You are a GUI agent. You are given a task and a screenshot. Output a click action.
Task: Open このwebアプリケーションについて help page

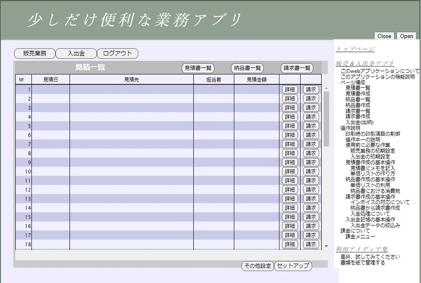(378, 70)
